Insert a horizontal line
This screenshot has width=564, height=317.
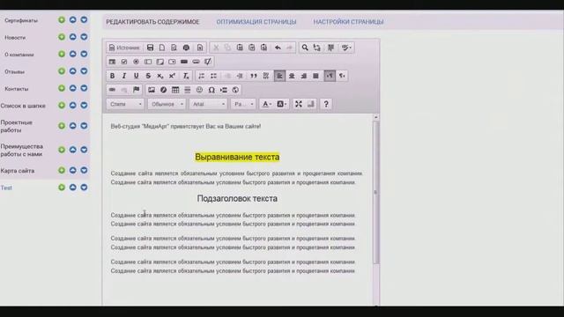(x=188, y=90)
